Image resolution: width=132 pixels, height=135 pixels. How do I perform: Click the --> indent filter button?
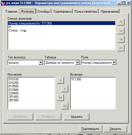click(121, 39)
